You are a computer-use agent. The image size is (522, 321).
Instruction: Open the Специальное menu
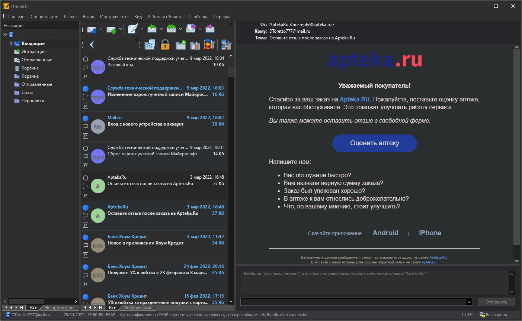pyautogui.click(x=44, y=17)
